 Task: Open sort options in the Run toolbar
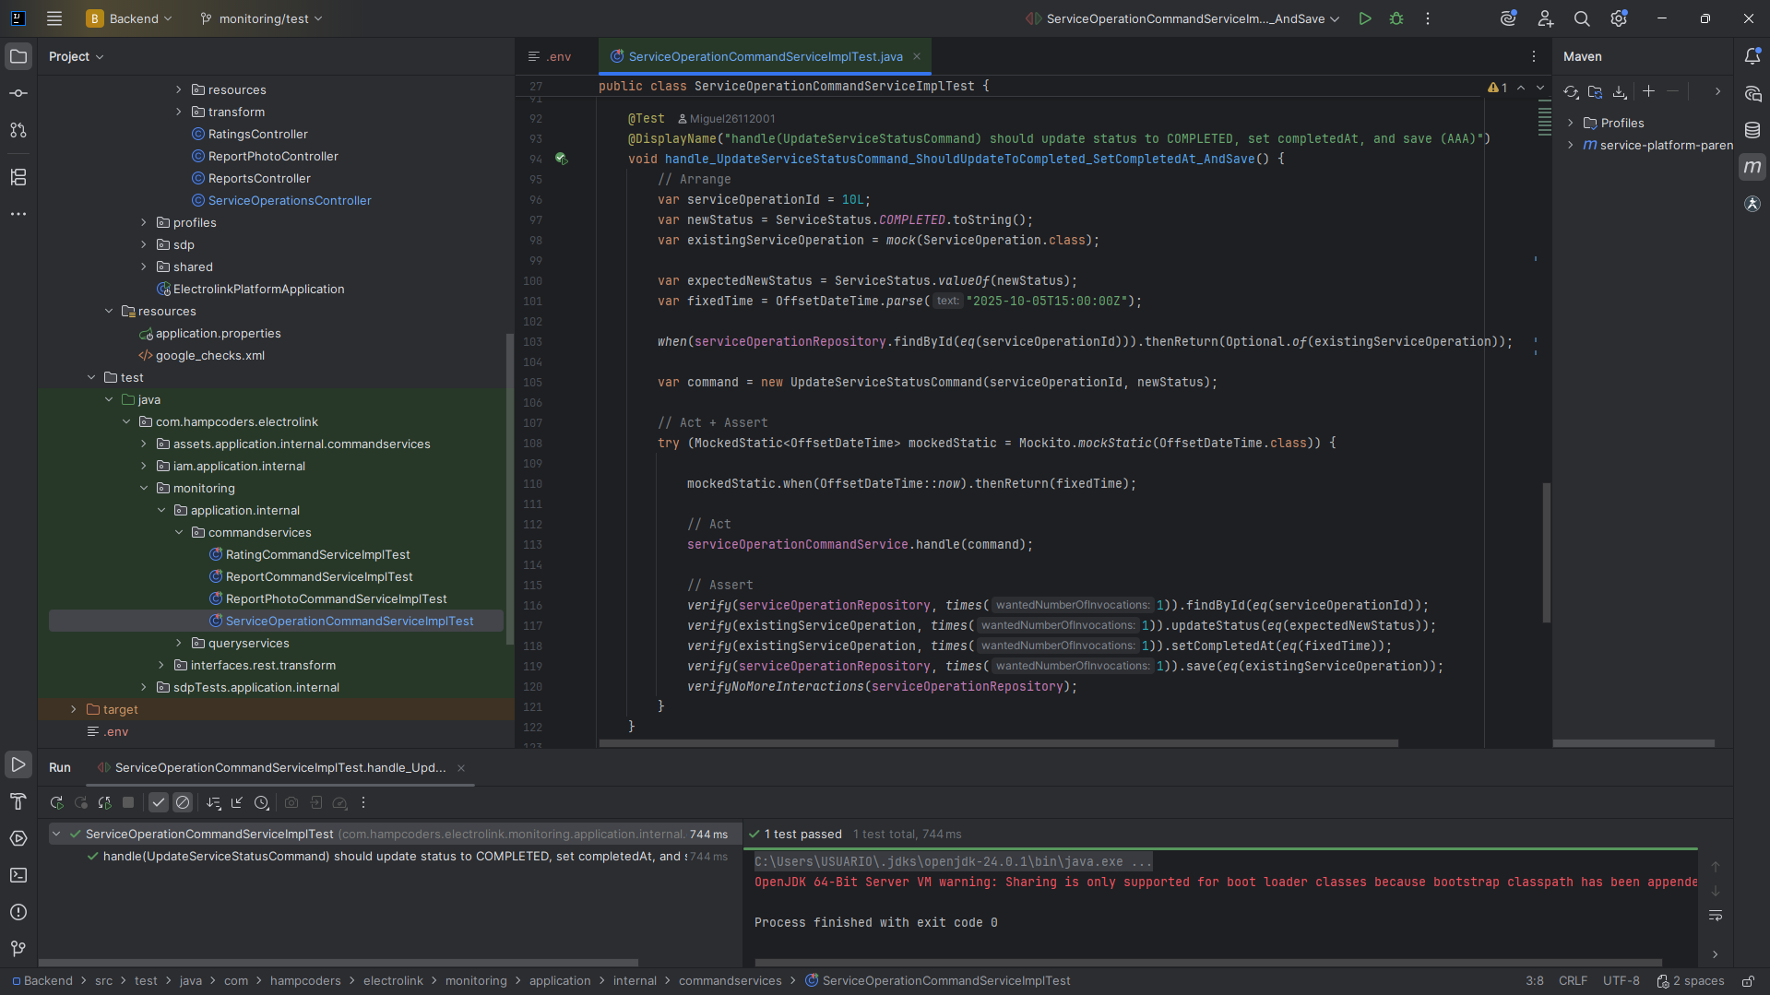(x=214, y=803)
